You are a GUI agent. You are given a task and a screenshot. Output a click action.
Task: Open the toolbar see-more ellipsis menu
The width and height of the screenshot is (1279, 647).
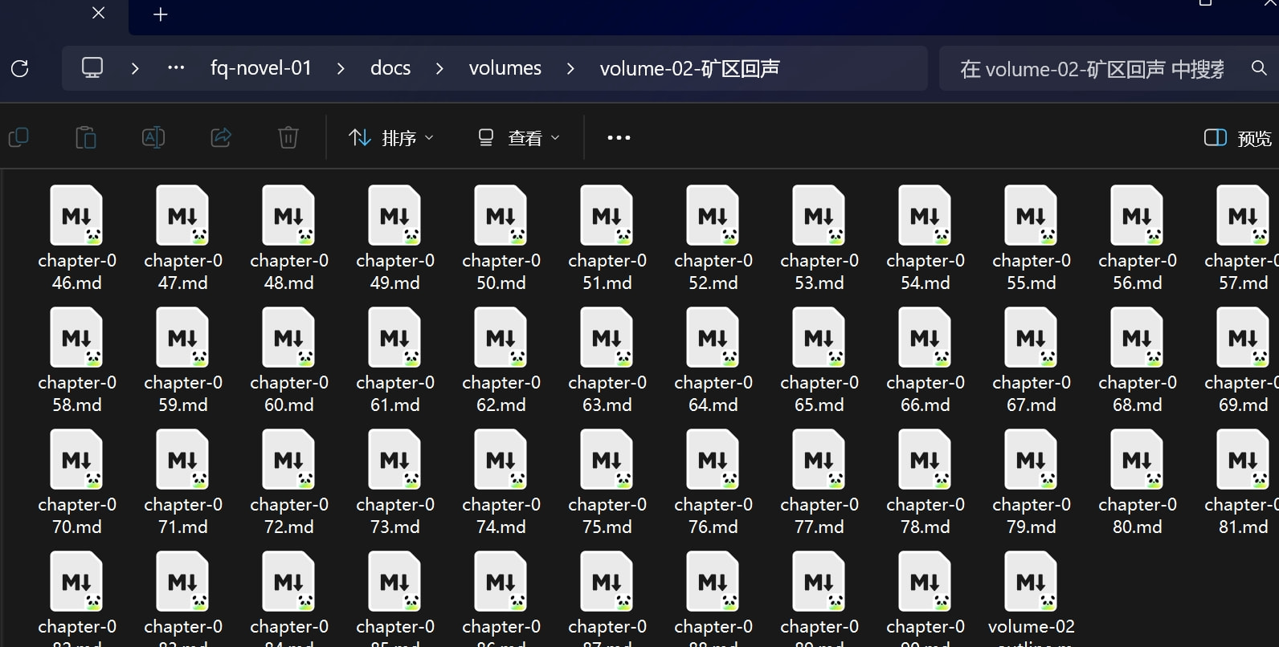click(x=619, y=138)
